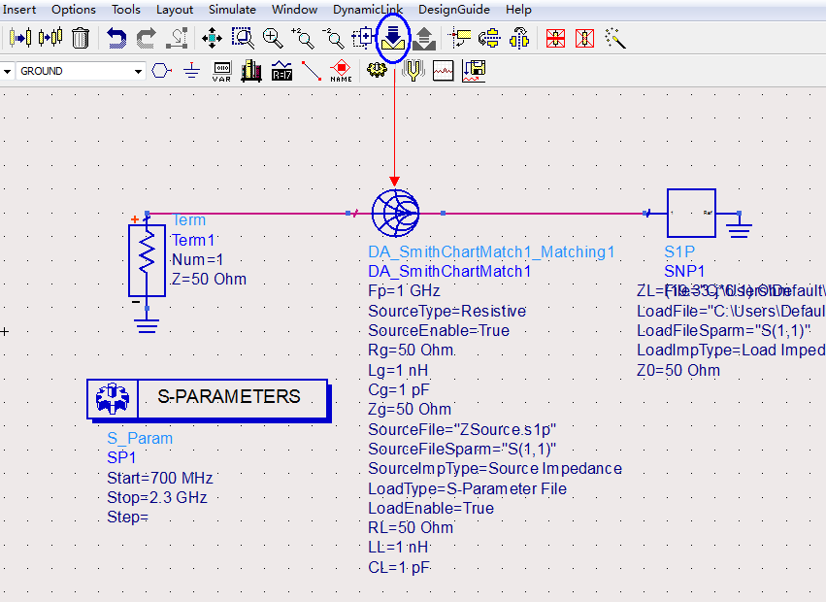Viewport: 826px width, 602px height.
Task: Click the Delete trash can icon
Action: [80, 38]
